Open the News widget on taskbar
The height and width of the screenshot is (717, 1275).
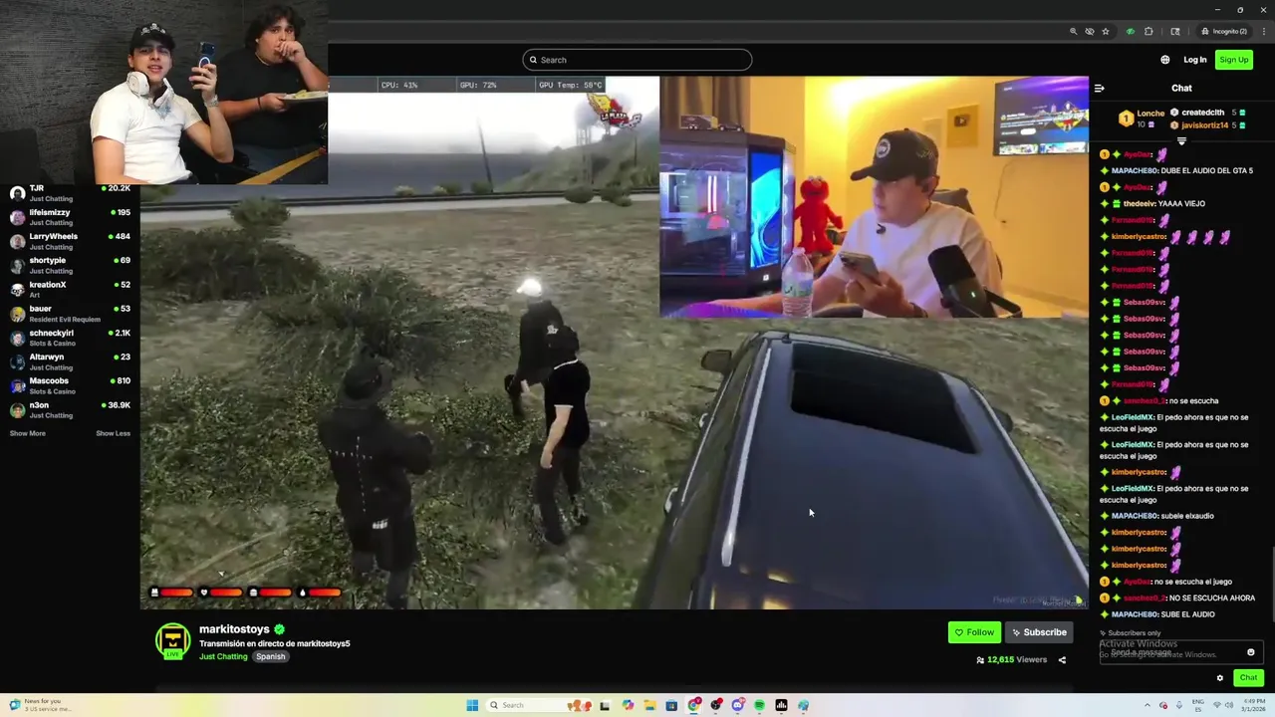(x=40, y=705)
